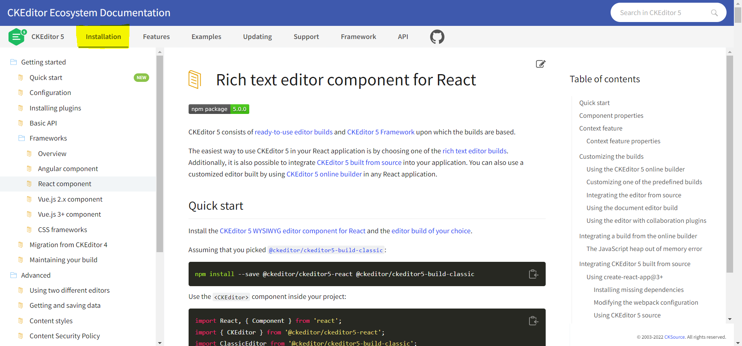Click the Getting started folder icon
Viewport: 742px width, 346px height.
coord(14,62)
